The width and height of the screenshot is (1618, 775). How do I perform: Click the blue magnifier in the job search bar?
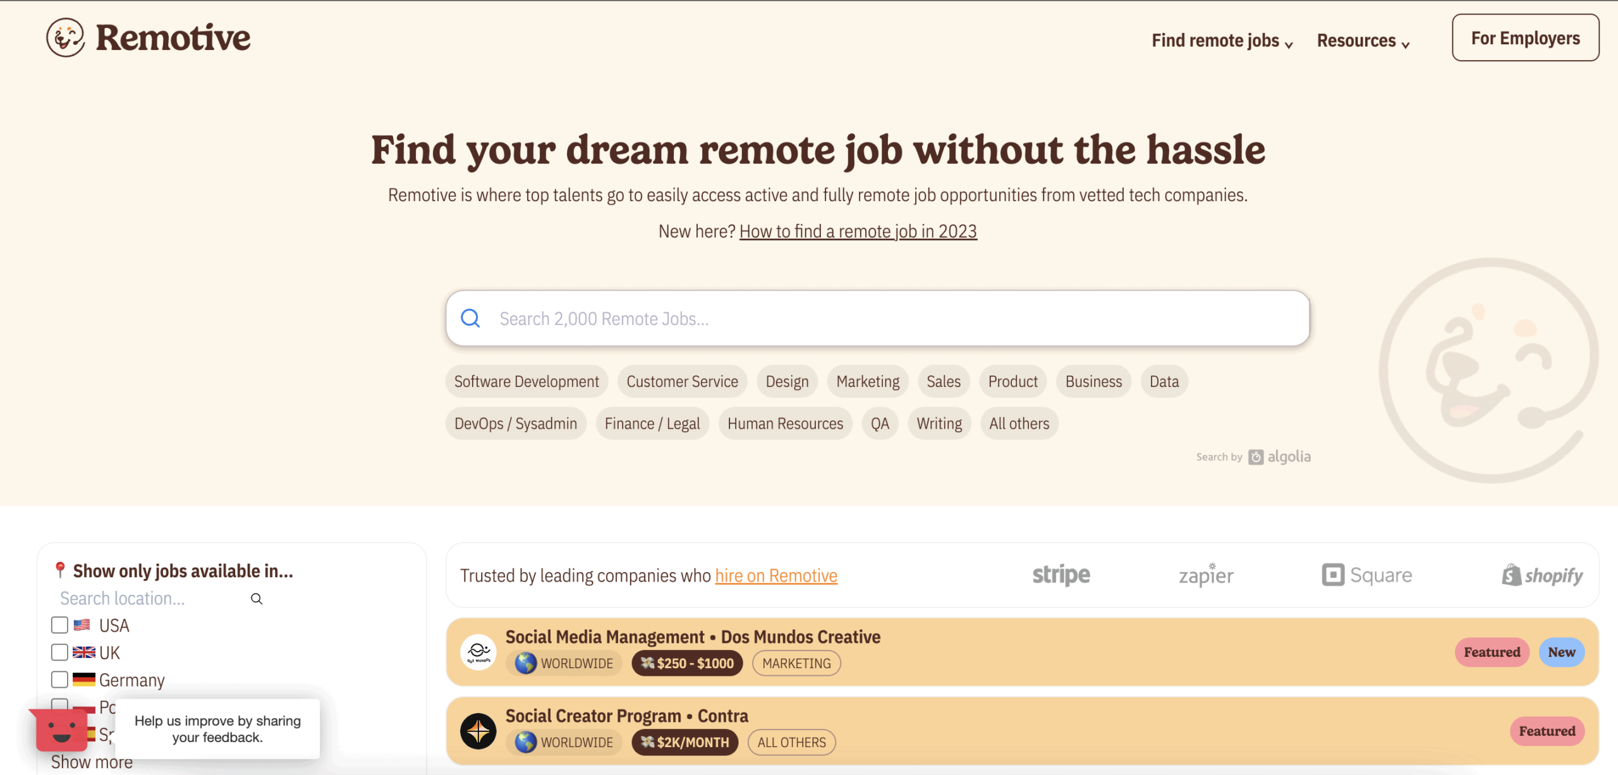coord(470,318)
